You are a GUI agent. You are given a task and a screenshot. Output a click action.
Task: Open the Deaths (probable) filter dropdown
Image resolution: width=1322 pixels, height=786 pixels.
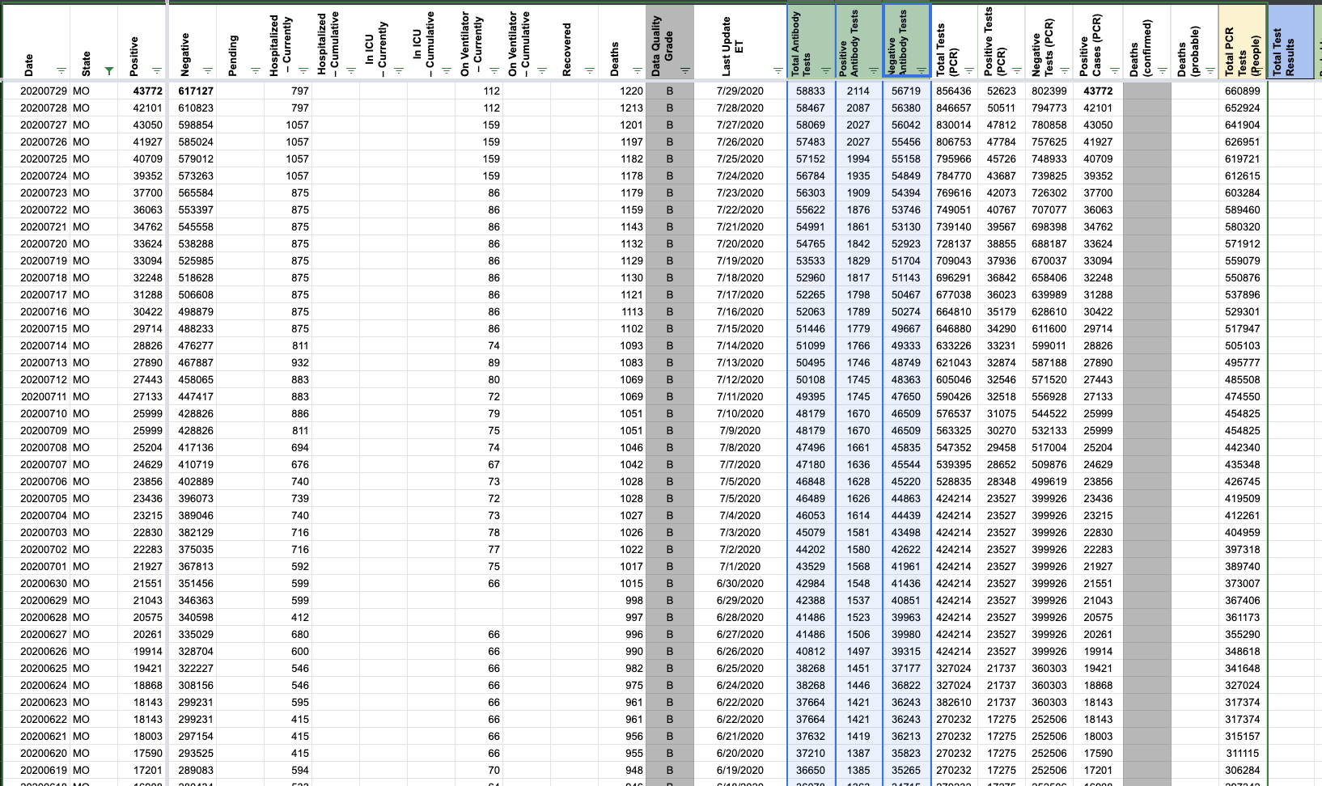pyautogui.click(x=1209, y=71)
